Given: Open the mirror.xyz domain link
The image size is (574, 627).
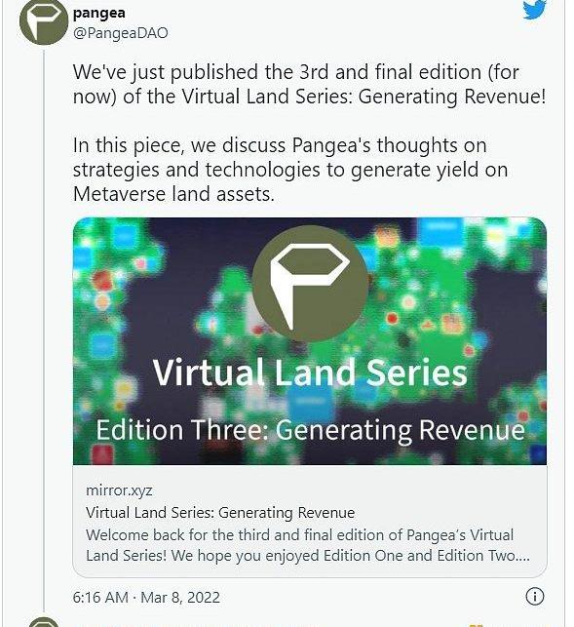Looking at the screenshot, I should tap(119, 490).
